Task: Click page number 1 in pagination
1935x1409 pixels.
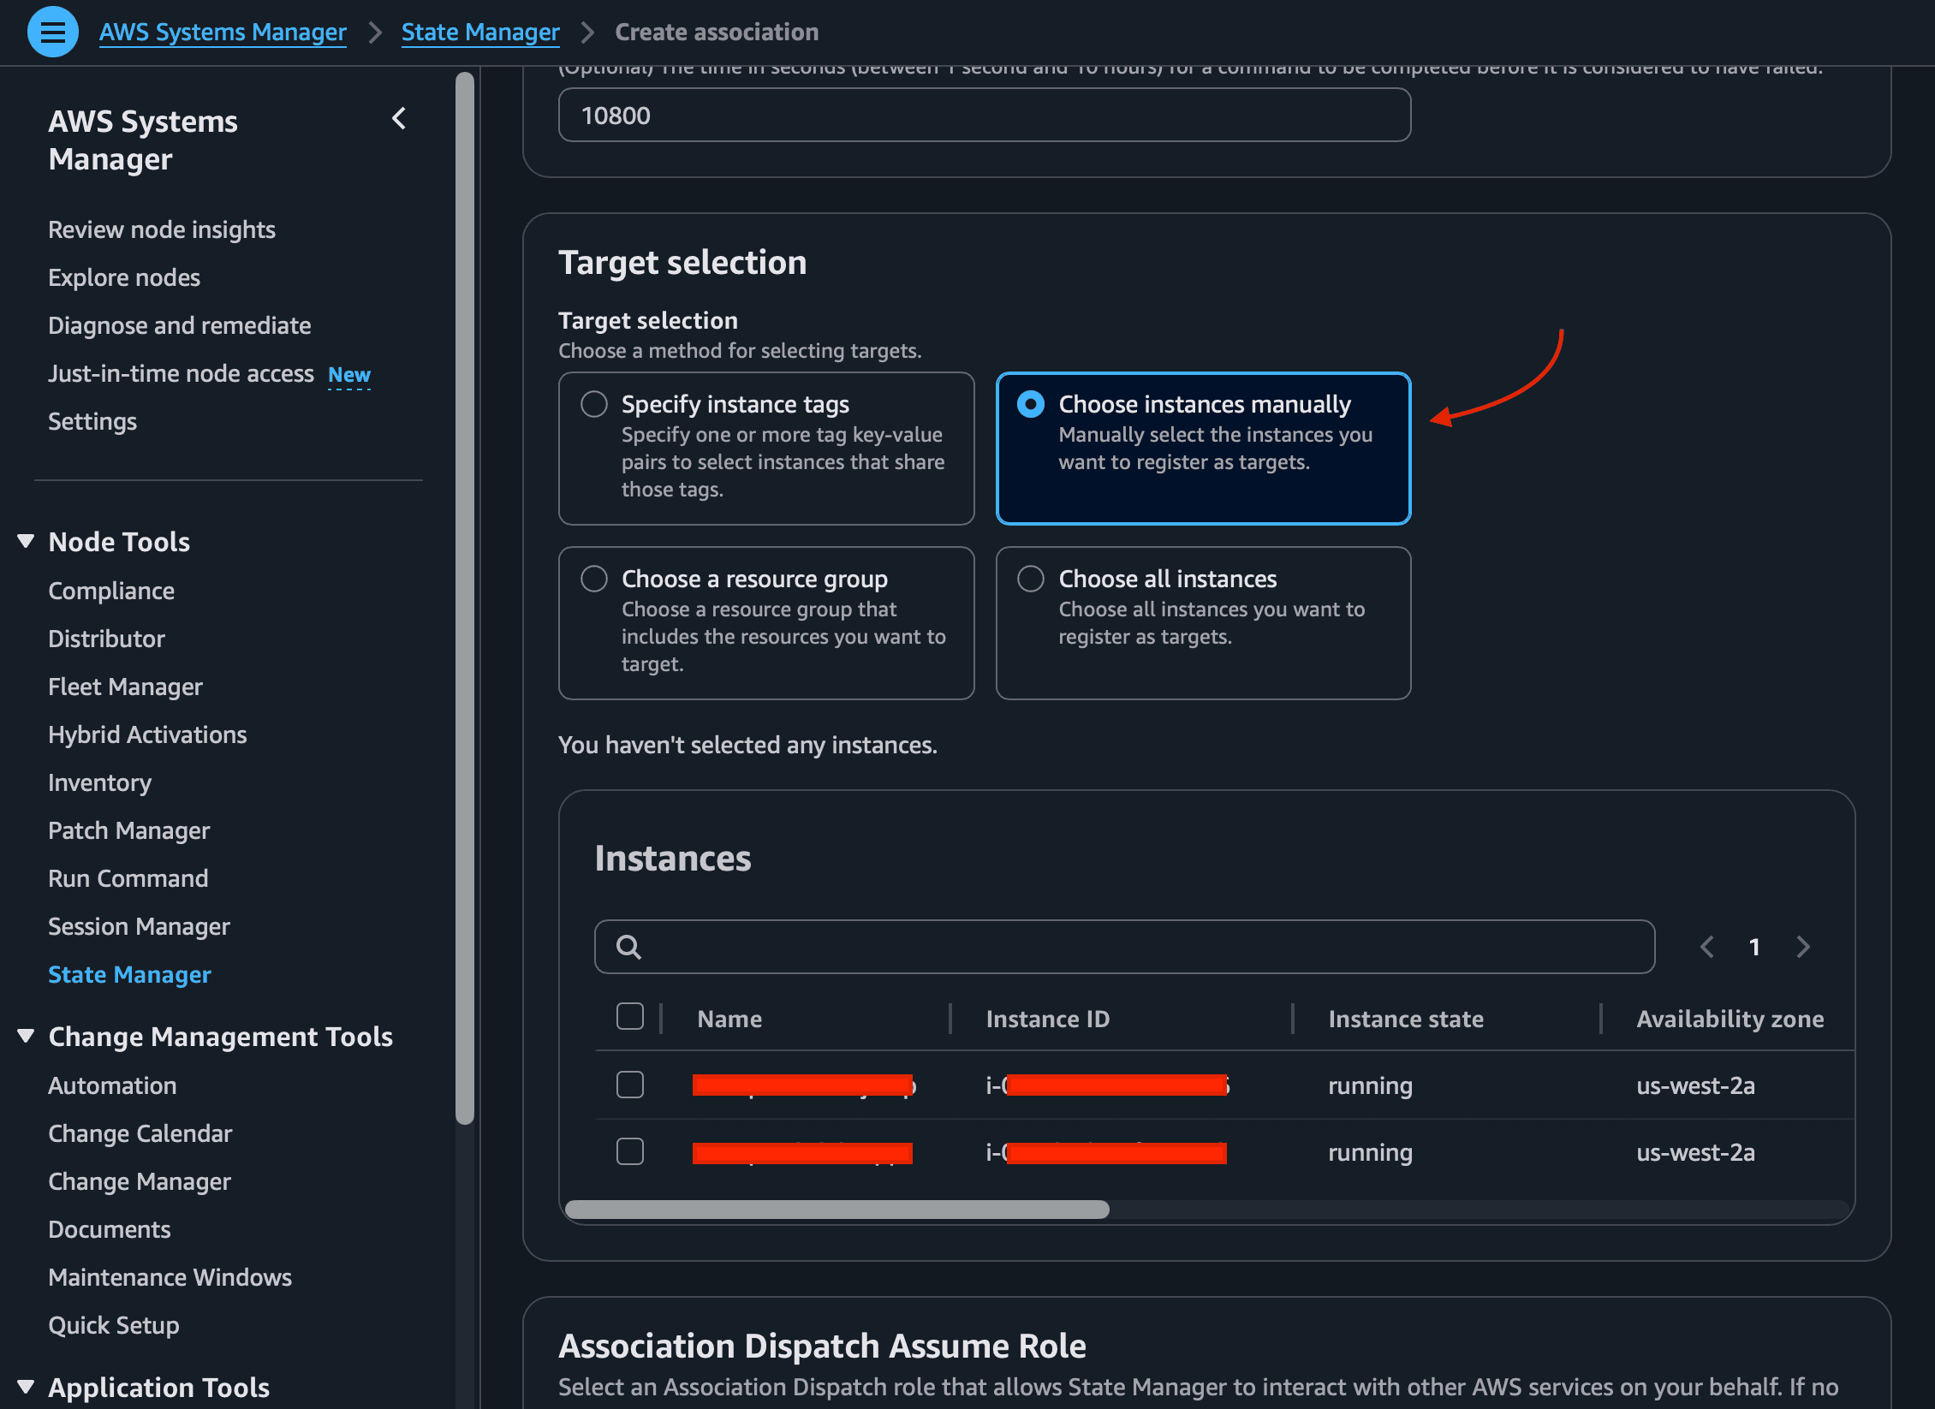Action: pos(1754,947)
